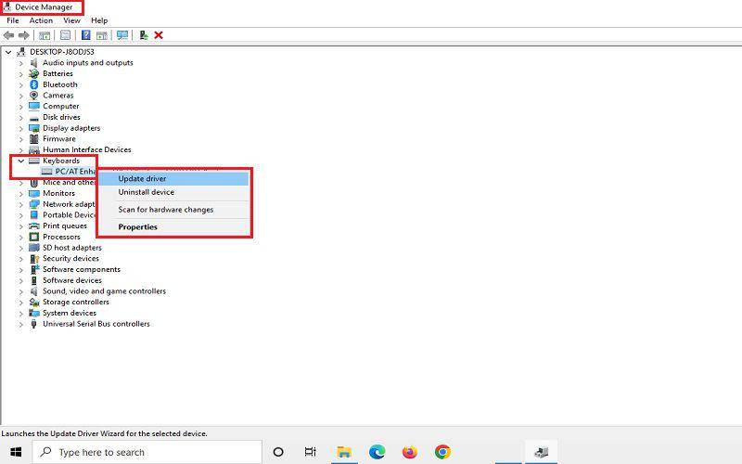Click the blue question mark Help icon
This screenshot has height=464, width=742.
coord(85,35)
